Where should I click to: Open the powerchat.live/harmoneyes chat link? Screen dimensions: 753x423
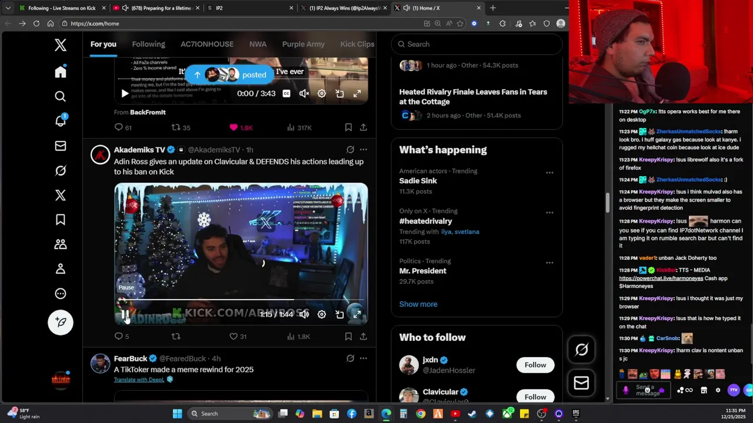pyautogui.click(x=661, y=278)
